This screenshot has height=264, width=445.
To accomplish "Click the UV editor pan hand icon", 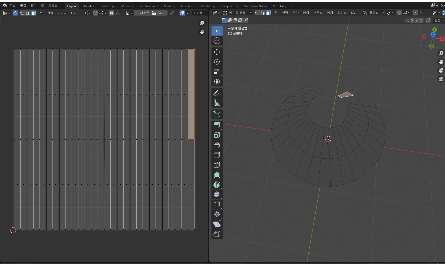I will (202, 32).
